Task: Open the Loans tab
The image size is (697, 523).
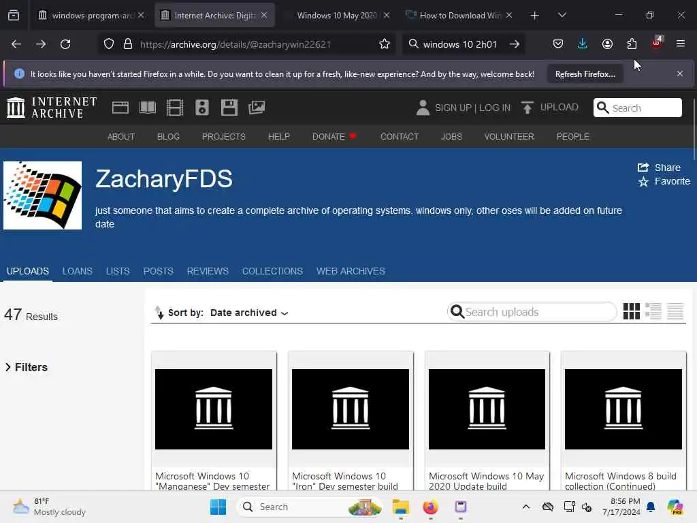Action: click(x=78, y=271)
